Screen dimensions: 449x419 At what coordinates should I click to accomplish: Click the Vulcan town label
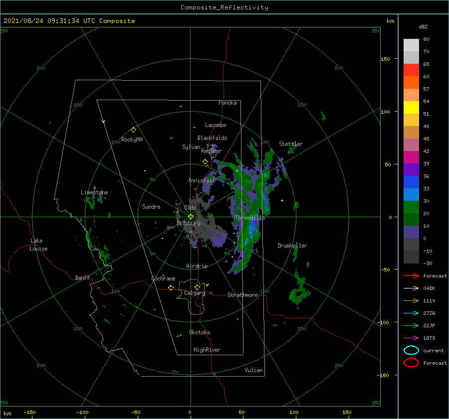pyautogui.click(x=254, y=370)
